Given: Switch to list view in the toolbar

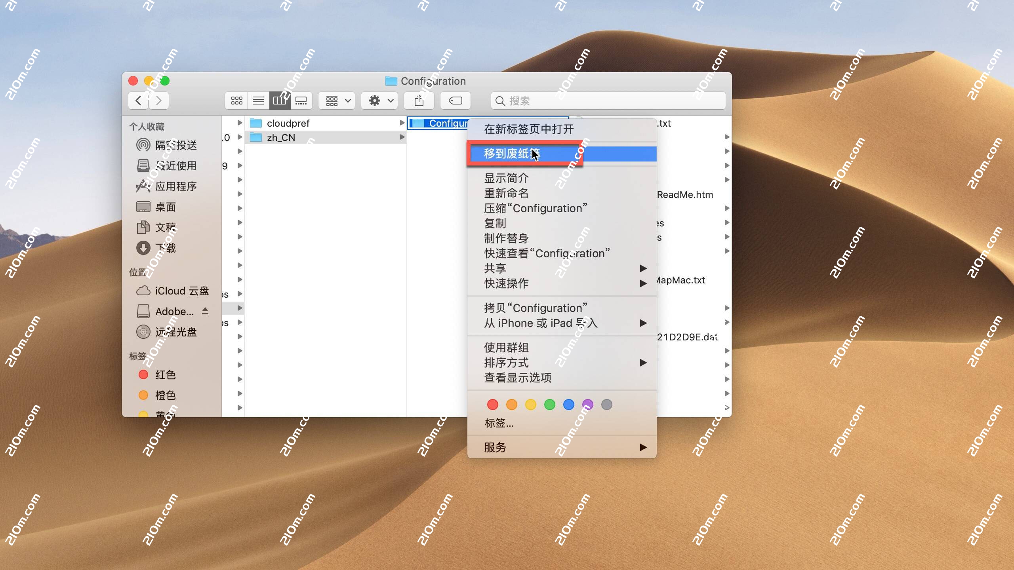Looking at the screenshot, I should [x=258, y=101].
